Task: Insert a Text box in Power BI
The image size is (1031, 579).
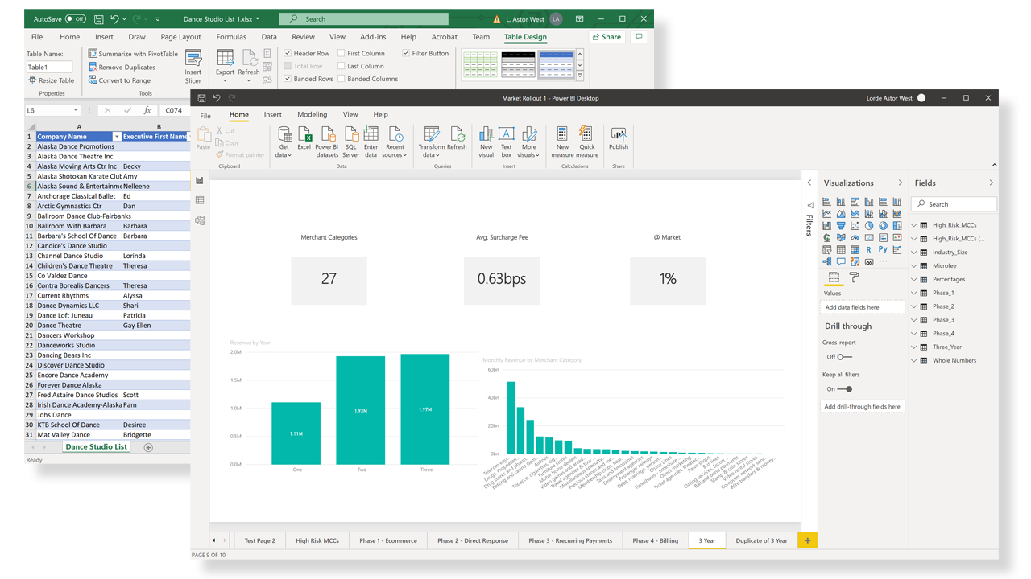Action: coord(506,142)
